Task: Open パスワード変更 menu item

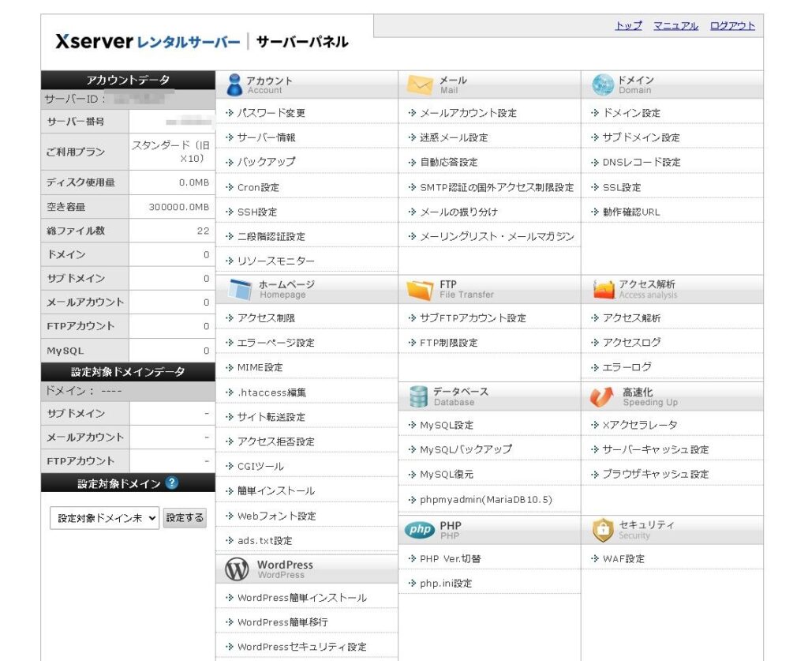Action: point(271,113)
